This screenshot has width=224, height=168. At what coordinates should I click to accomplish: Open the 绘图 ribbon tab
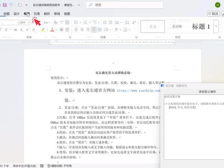pyautogui.click(x=6, y=14)
